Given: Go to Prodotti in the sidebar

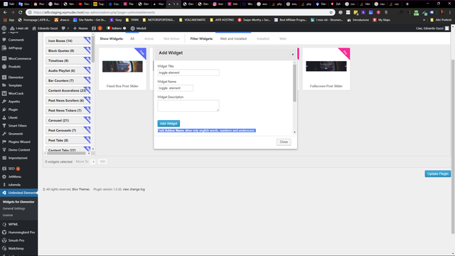Looking at the screenshot, I should 14,66.
